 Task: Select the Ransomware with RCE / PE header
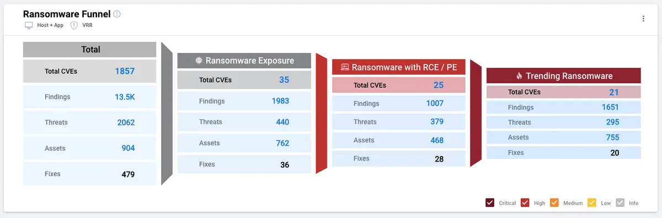[x=399, y=67]
